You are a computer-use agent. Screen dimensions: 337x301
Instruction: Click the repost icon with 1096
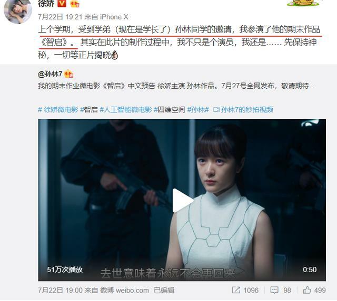click(x=236, y=290)
